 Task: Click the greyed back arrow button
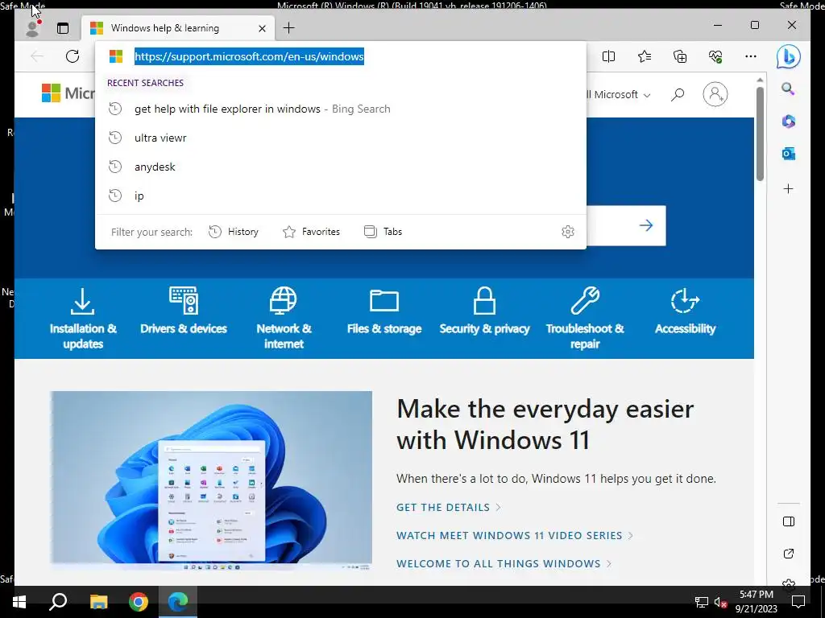(37, 56)
